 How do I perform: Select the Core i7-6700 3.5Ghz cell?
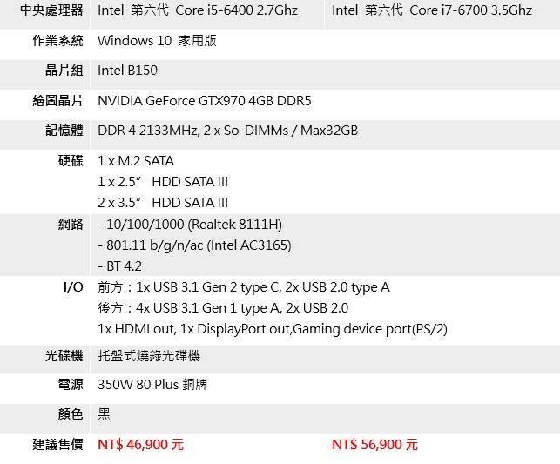click(432, 10)
